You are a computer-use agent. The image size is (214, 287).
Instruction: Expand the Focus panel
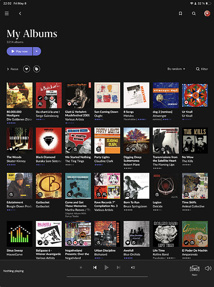pyautogui.click(x=13, y=69)
